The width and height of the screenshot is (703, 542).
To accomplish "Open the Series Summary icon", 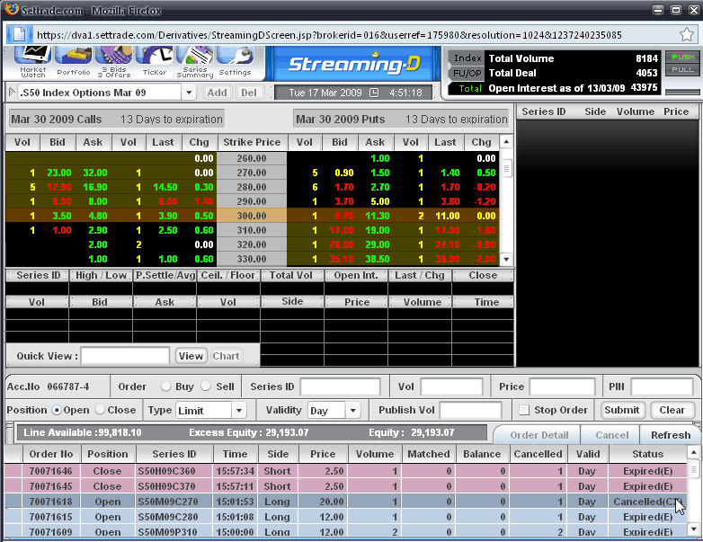I will pos(194,60).
